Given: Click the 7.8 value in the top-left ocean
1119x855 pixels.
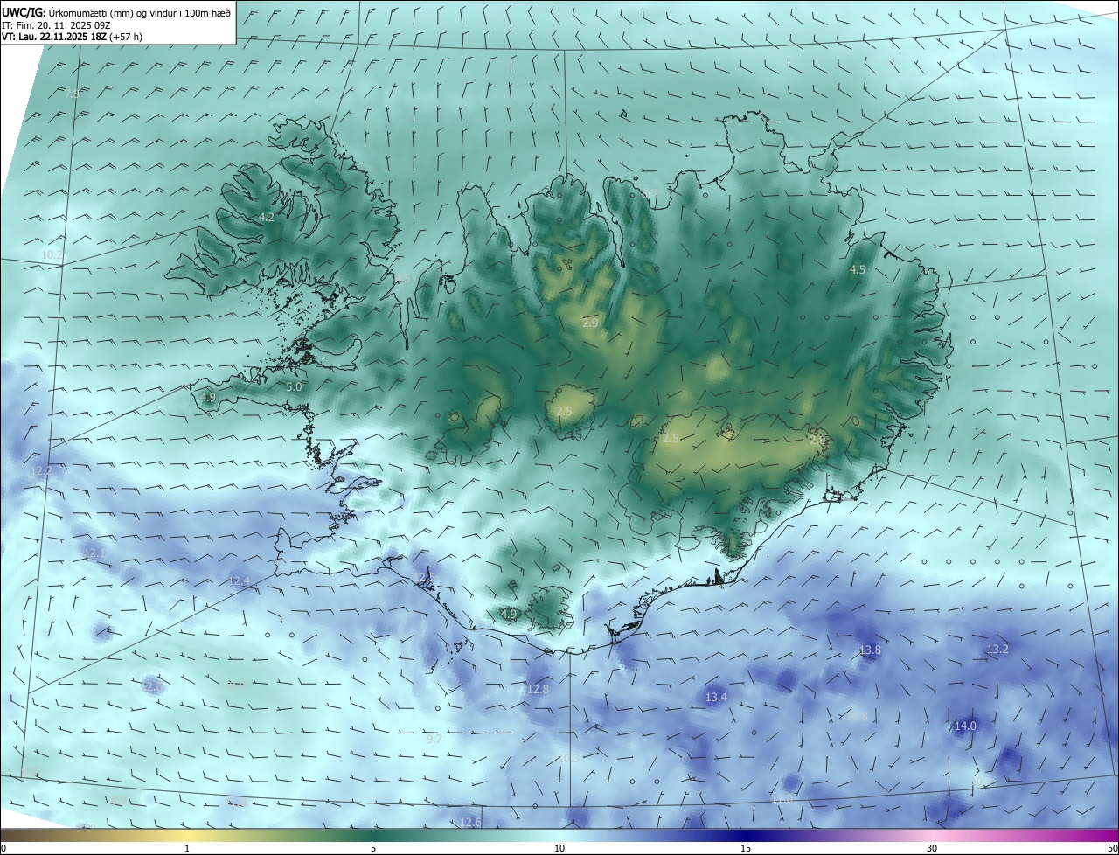Looking at the screenshot, I should 72,94.
